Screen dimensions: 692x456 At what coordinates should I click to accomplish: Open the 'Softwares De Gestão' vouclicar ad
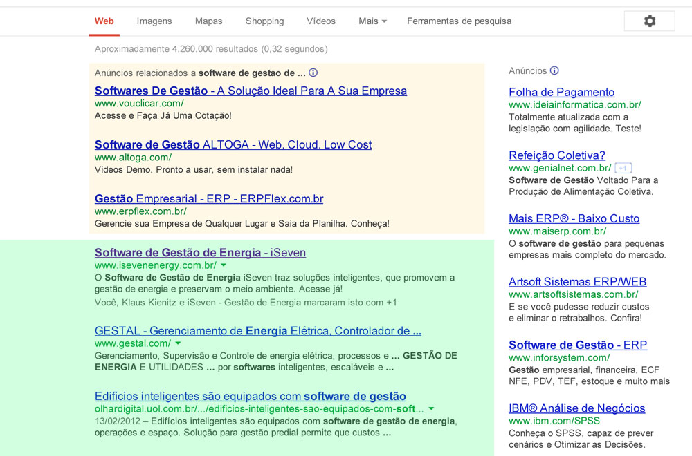(251, 91)
